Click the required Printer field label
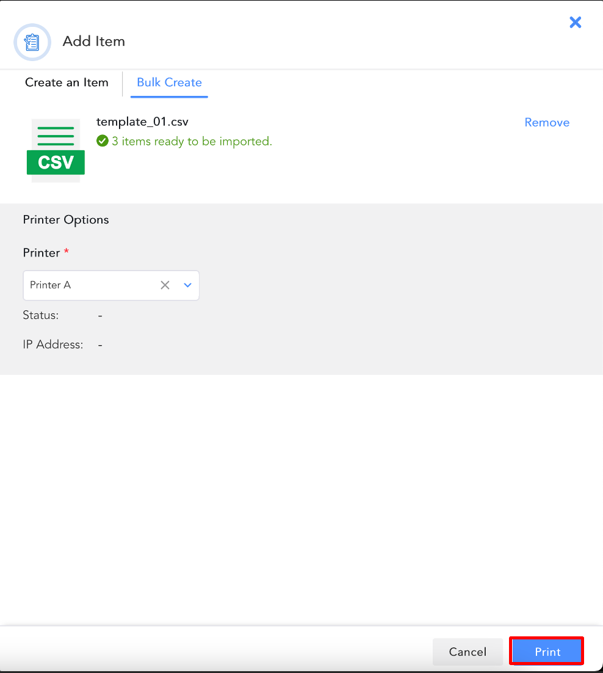This screenshot has height=673, width=603. coord(46,252)
